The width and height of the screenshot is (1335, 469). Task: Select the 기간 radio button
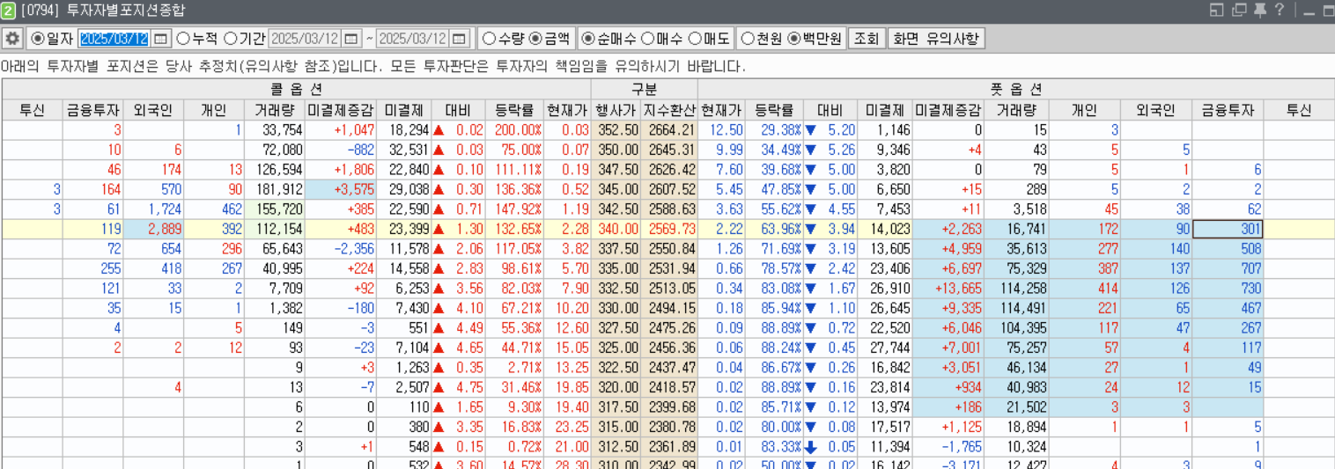point(230,39)
